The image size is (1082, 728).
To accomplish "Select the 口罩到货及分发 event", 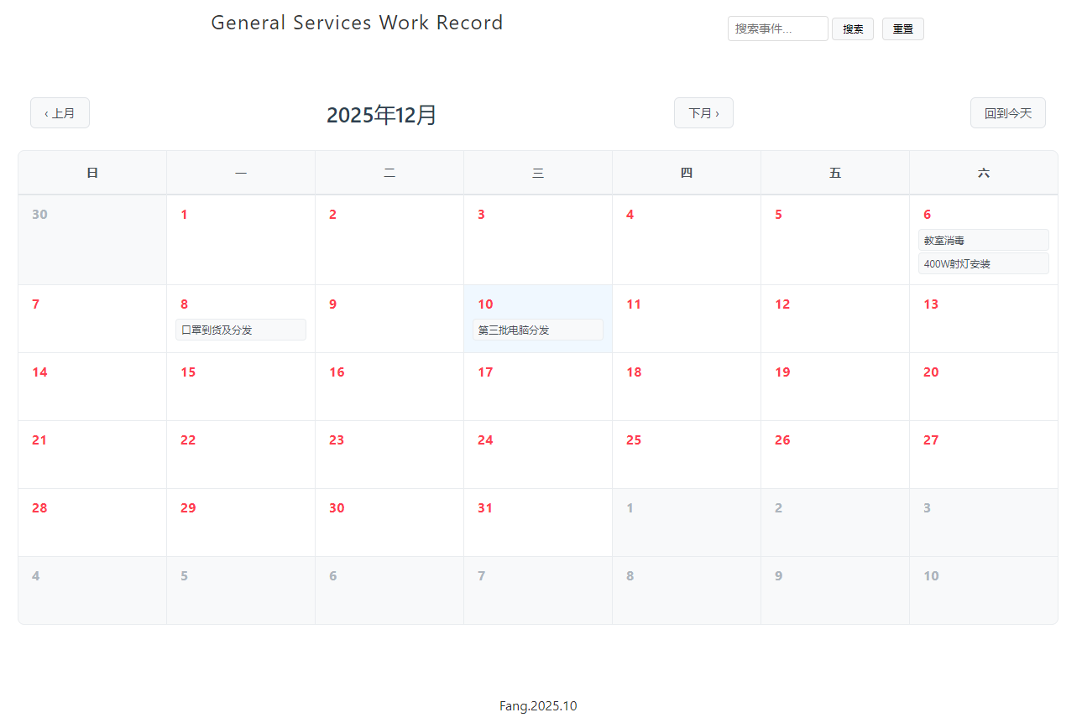I will [x=240, y=330].
